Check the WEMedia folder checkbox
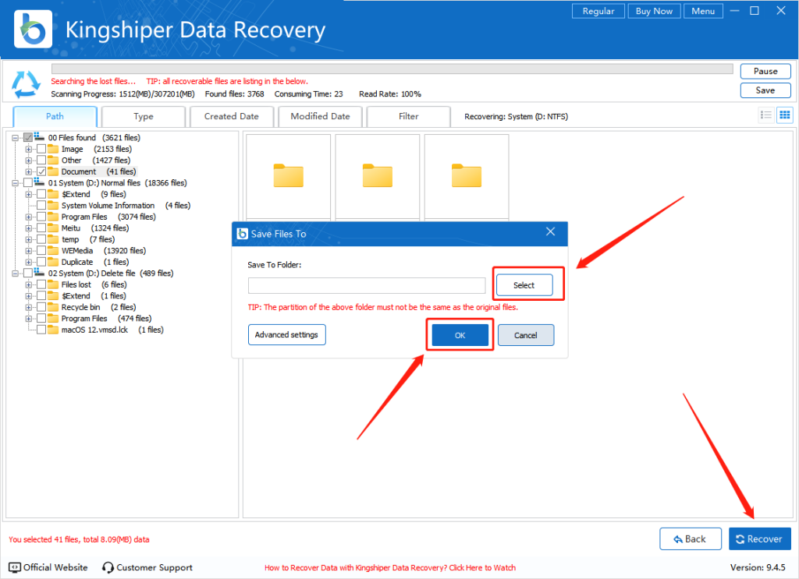This screenshot has height=579, width=799. pos(41,251)
